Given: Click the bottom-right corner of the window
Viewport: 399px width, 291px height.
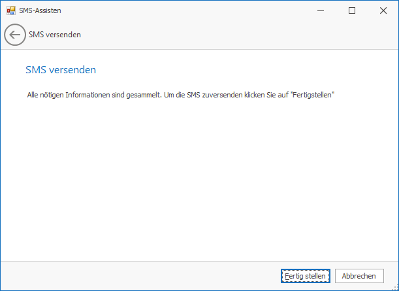Looking at the screenshot, I should pyautogui.click(x=394, y=287).
